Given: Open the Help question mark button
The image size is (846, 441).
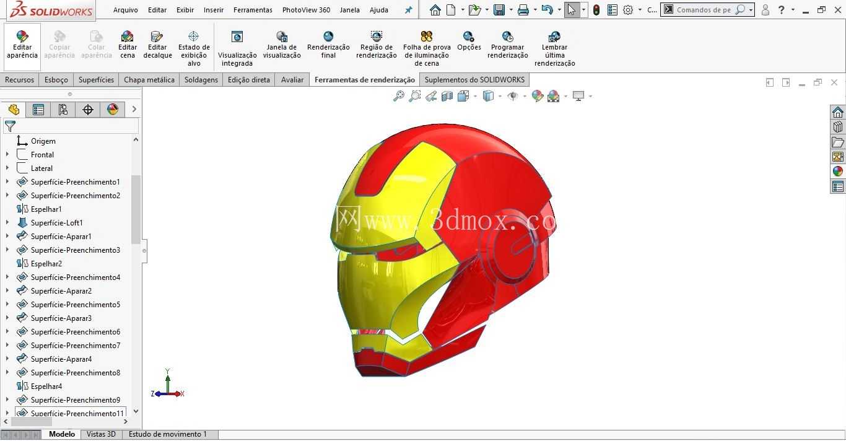Looking at the screenshot, I should click(782, 10).
